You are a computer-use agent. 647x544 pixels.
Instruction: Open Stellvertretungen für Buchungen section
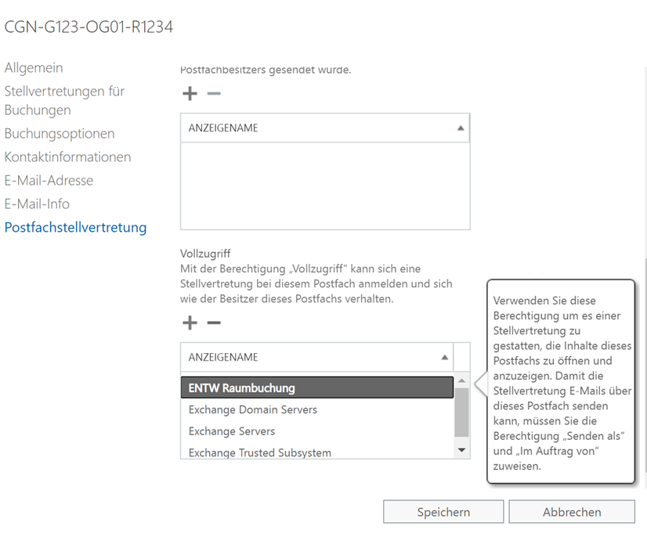[x=64, y=101]
